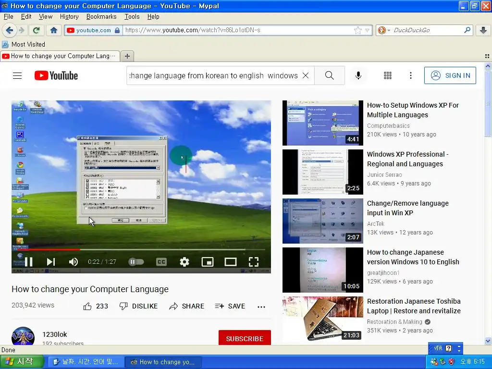
Task: Open the downloads arrow in the toolbar
Action: (483, 30)
